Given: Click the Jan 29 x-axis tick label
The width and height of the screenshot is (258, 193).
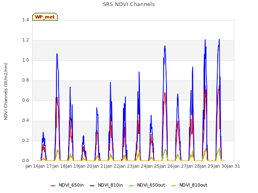Looking at the screenshot, I should pyautogui.click(x=207, y=166).
